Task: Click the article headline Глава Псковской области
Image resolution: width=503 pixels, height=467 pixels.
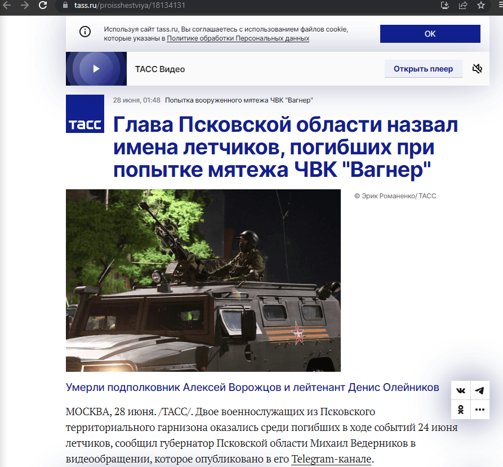Action: tap(286, 147)
